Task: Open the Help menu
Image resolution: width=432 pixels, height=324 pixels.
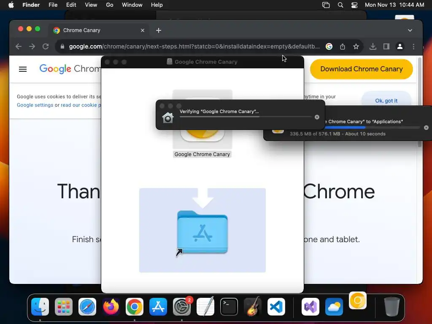Action: [x=157, y=5]
